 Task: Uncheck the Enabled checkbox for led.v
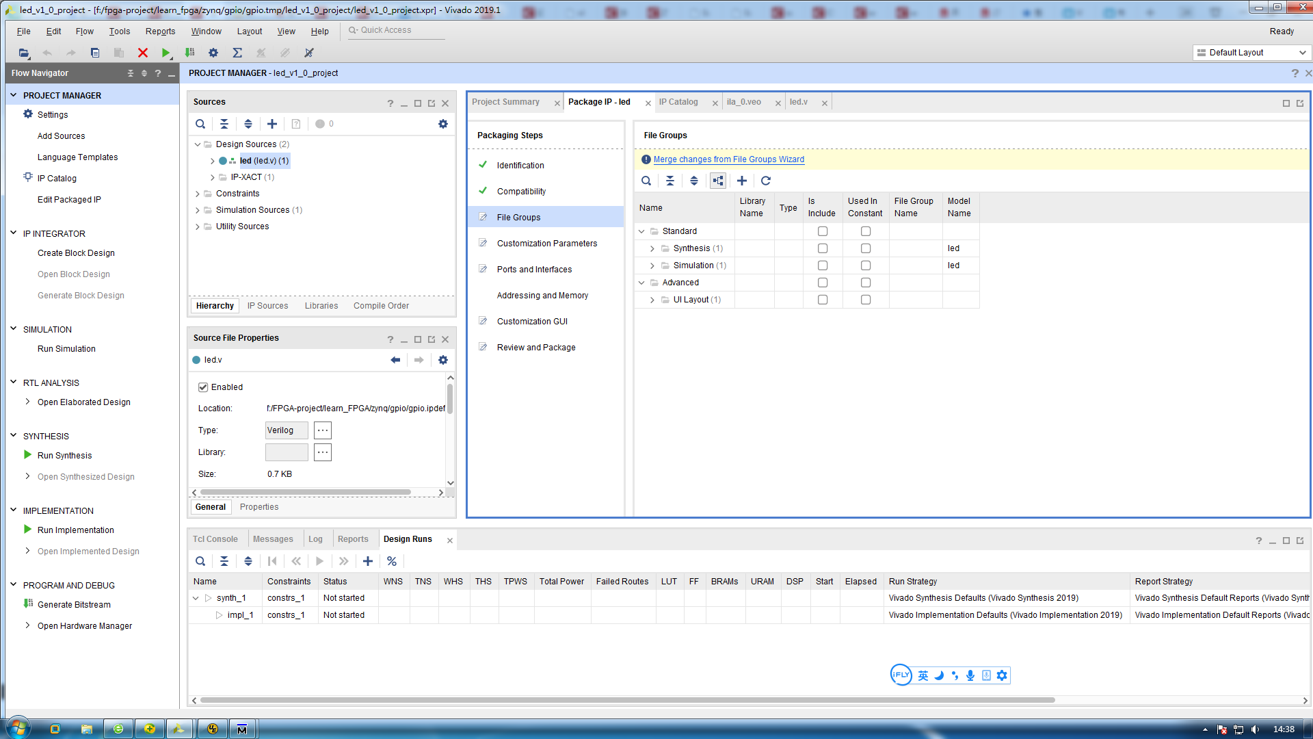pyautogui.click(x=203, y=387)
